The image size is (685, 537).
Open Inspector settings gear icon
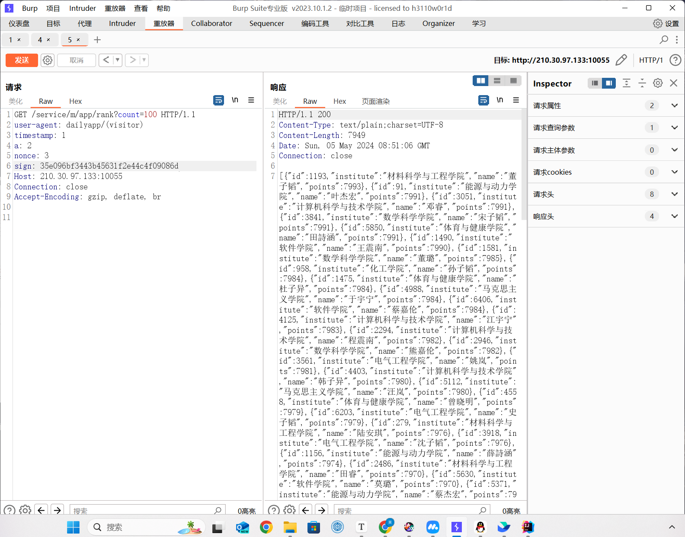(658, 83)
